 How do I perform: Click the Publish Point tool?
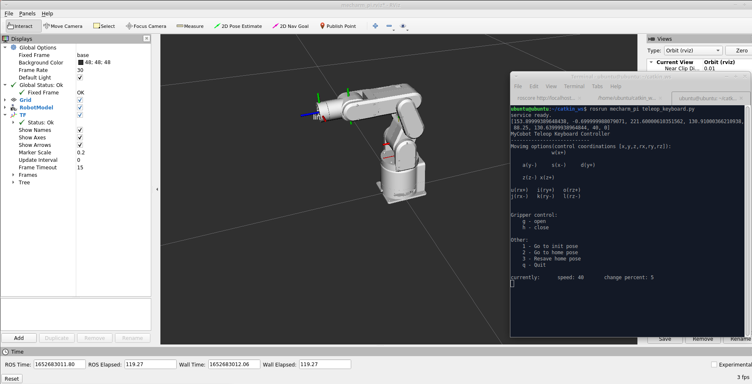(x=338, y=26)
